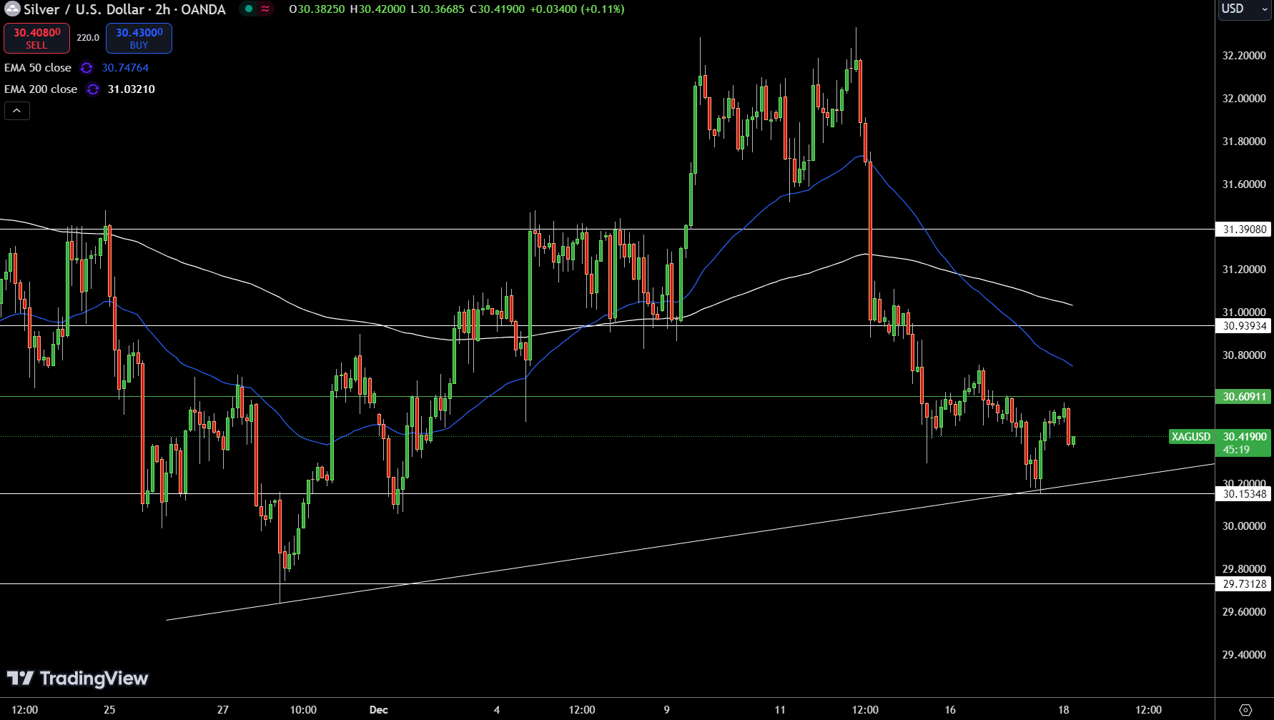Click the EMA 200 value 31.03210

point(132,89)
